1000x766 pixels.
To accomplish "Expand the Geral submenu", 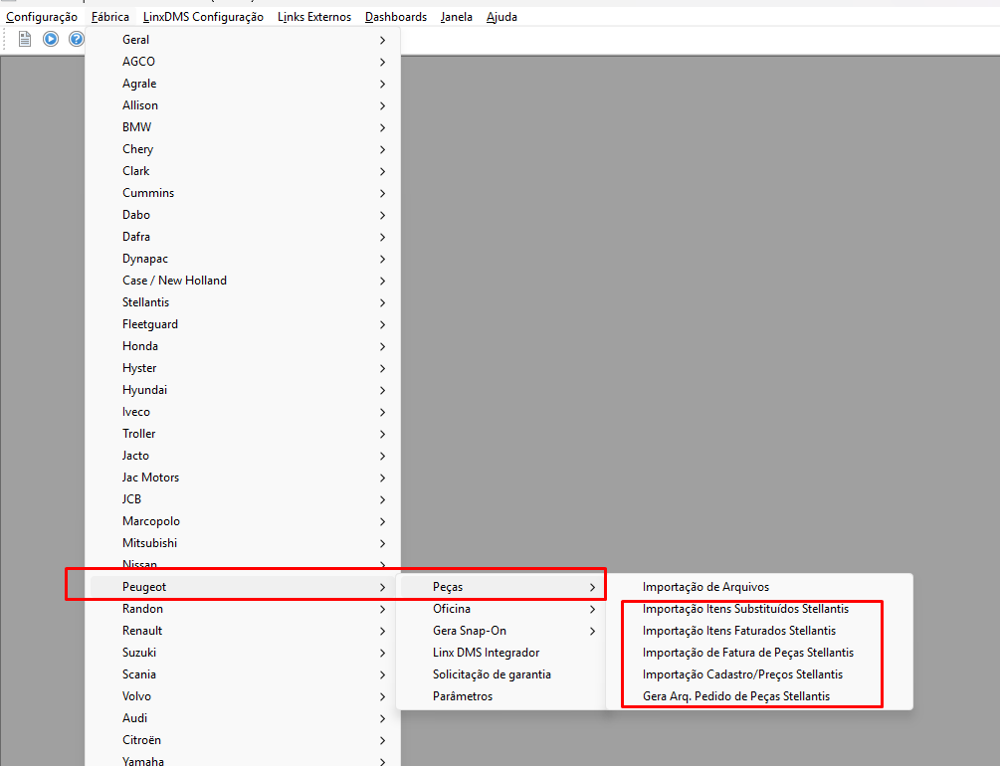I will pos(243,40).
